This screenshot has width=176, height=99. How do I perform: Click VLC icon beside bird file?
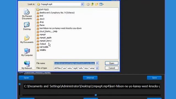pyautogui.click(x=38, y=16)
